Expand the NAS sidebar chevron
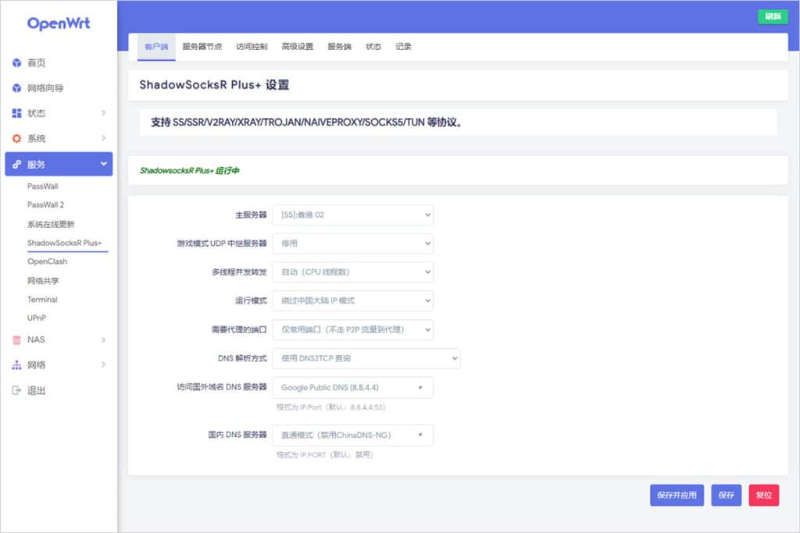The height and width of the screenshot is (533, 800). (104, 339)
